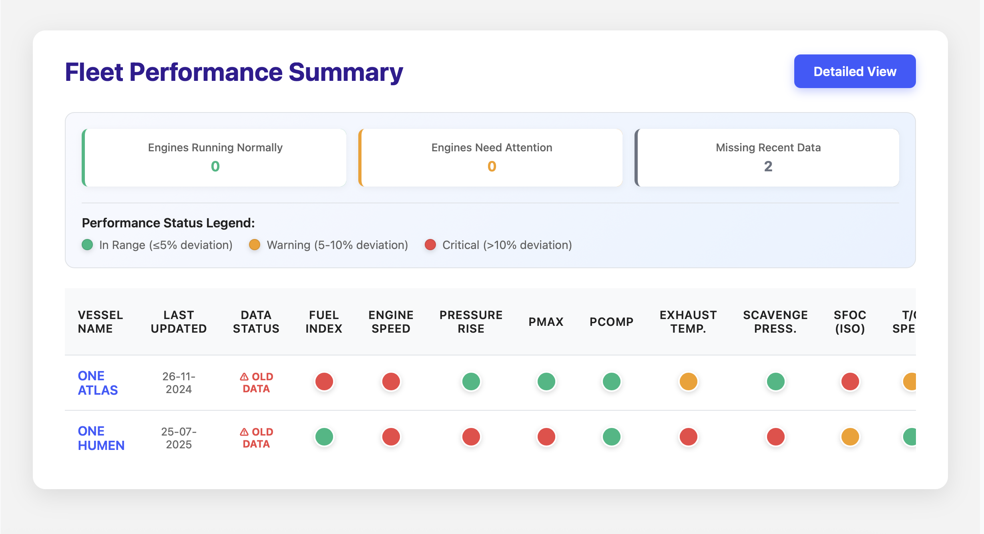The width and height of the screenshot is (984, 534).
Task: Select the Missing Recent Data summary card
Action: [767, 158]
